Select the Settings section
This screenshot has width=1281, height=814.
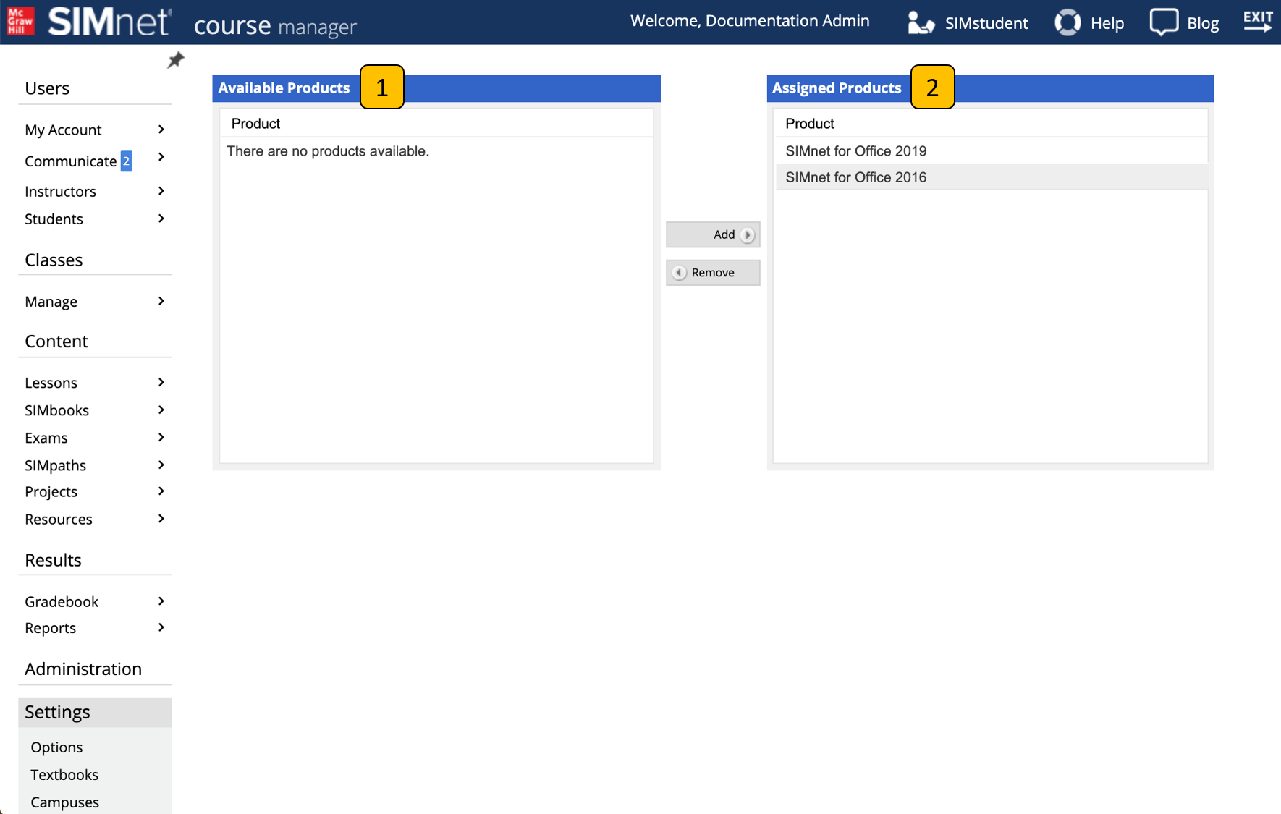click(95, 712)
